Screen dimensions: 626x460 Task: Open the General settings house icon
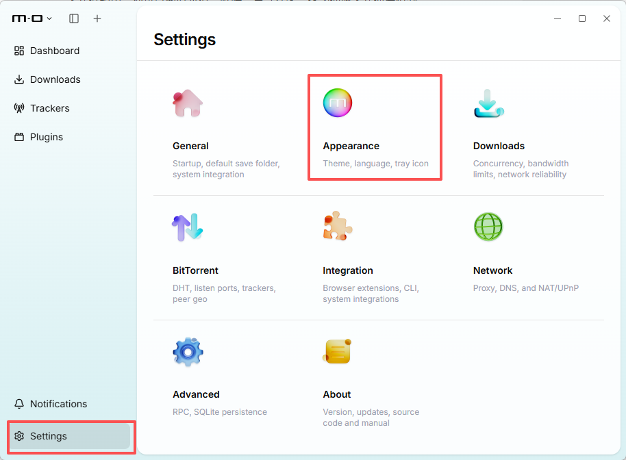(188, 103)
